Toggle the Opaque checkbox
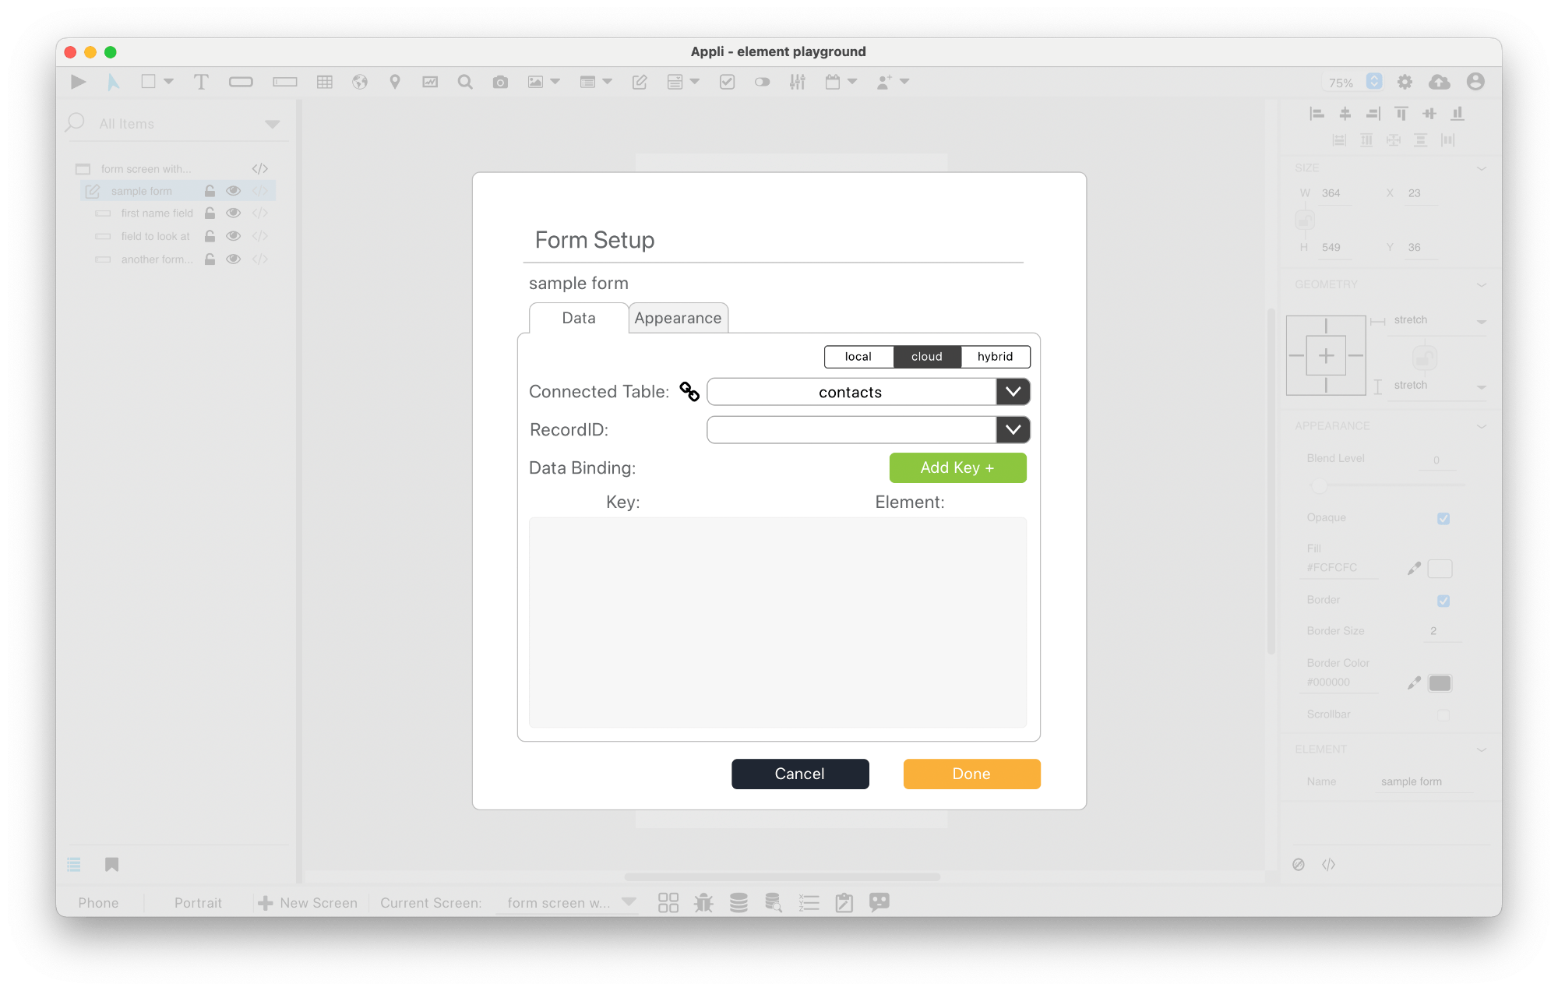1558x991 pixels. pyautogui.click(x=1443, y=518)
